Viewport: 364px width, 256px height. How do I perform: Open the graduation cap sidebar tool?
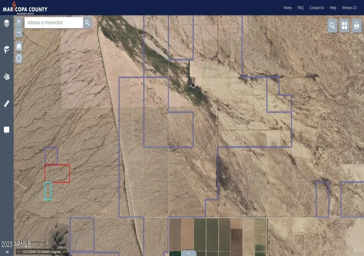pos(6,49)
